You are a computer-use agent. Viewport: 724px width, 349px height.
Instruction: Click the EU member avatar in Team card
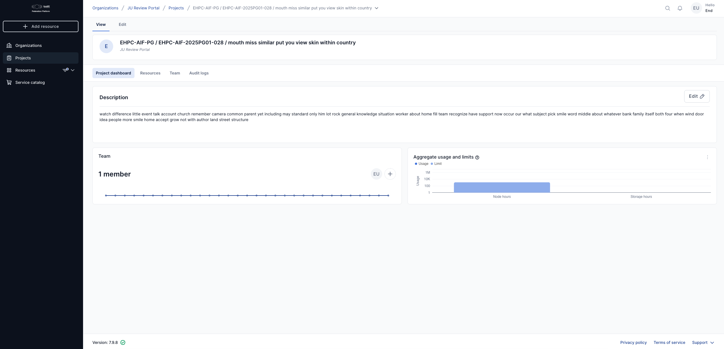(376, 174)
